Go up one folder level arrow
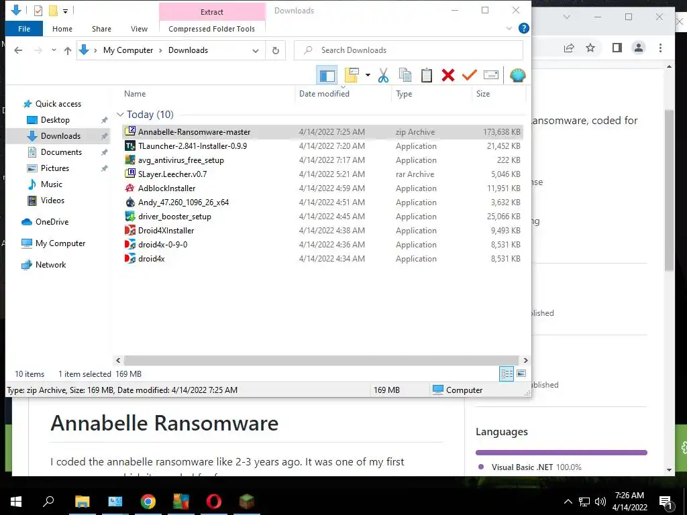 [68, 50]
